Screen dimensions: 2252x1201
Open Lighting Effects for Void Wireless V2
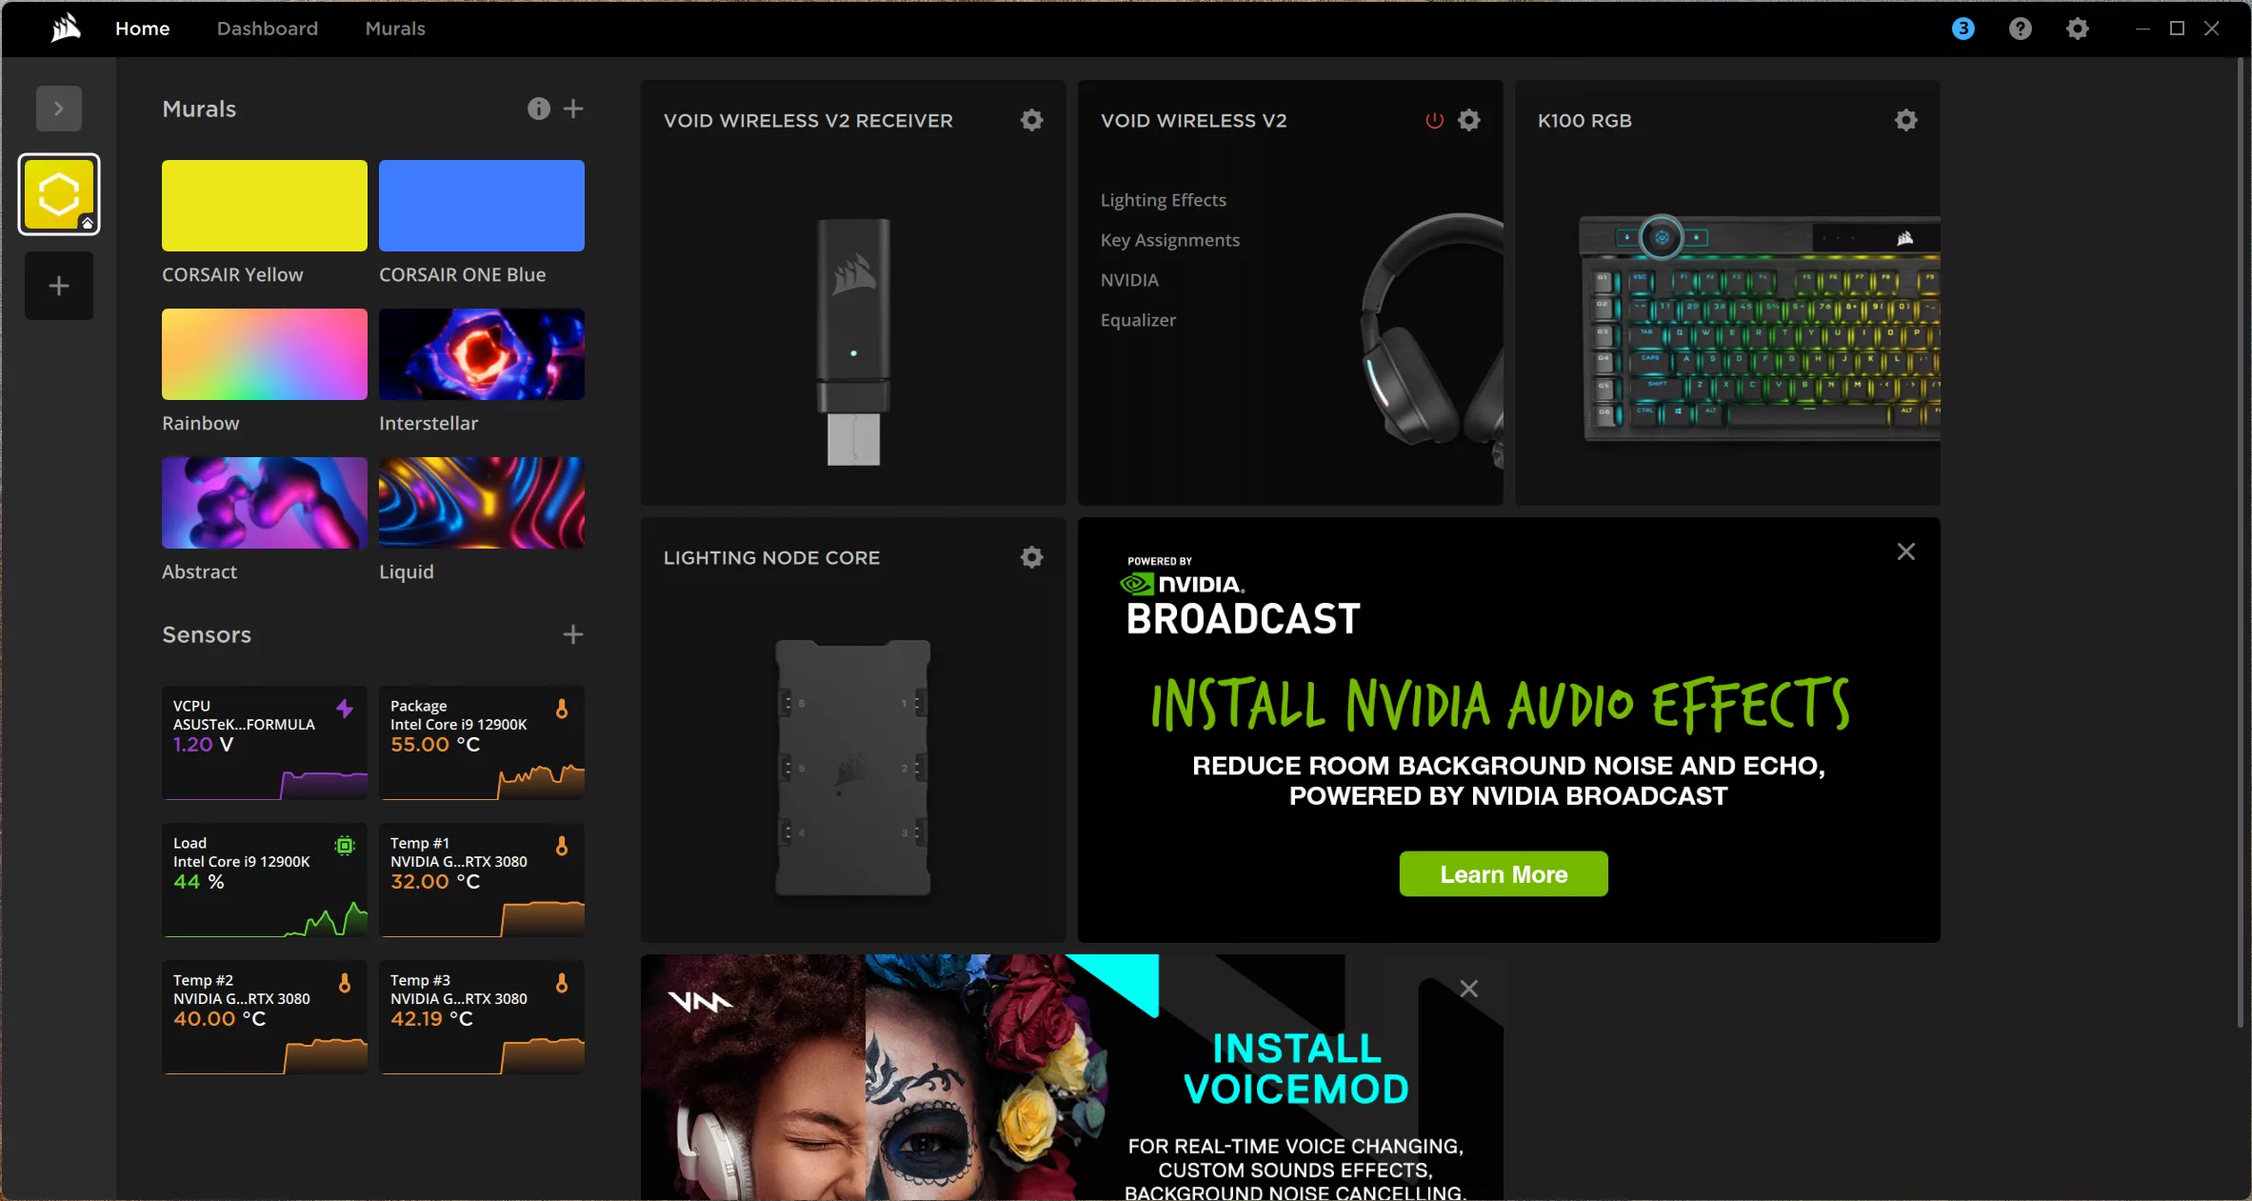1164,200
